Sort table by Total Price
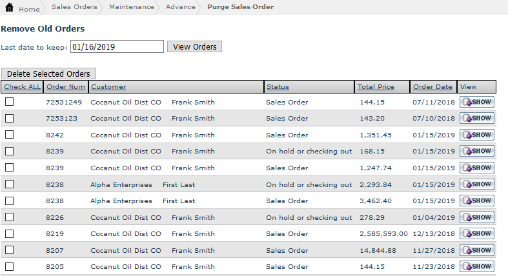Screen dimensions: 508x276 [x=376, y=87]
